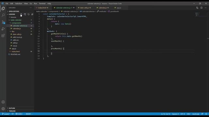
Task: Open the Explorer view in activity bar
Action: click(x=3, y=8)
